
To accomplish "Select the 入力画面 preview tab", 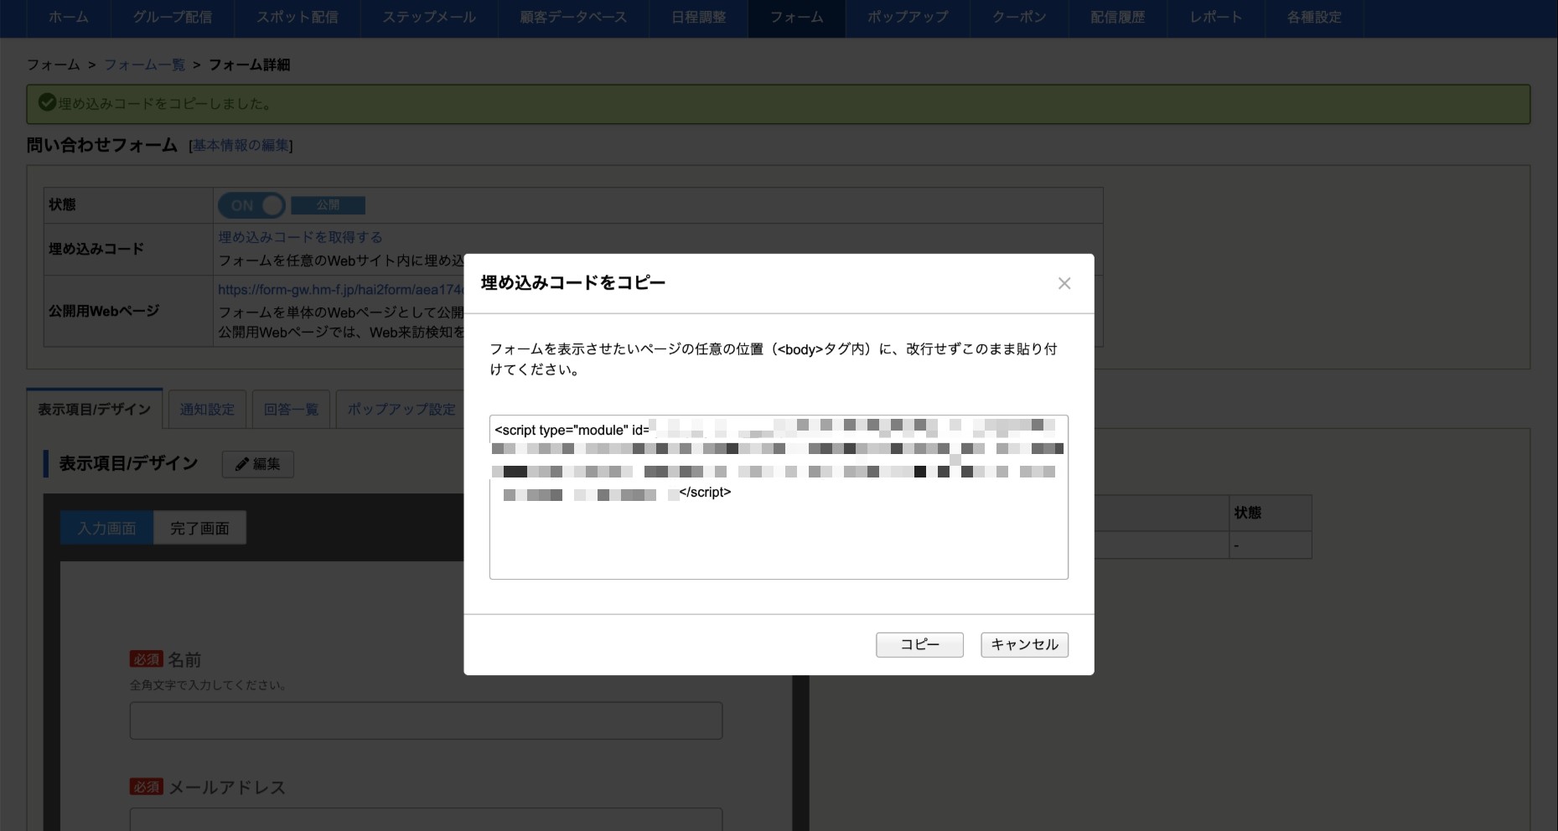I will coord(106,529).
